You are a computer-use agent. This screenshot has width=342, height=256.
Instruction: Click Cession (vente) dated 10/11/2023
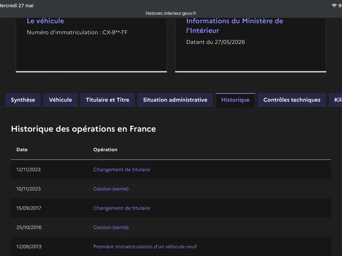111,189
